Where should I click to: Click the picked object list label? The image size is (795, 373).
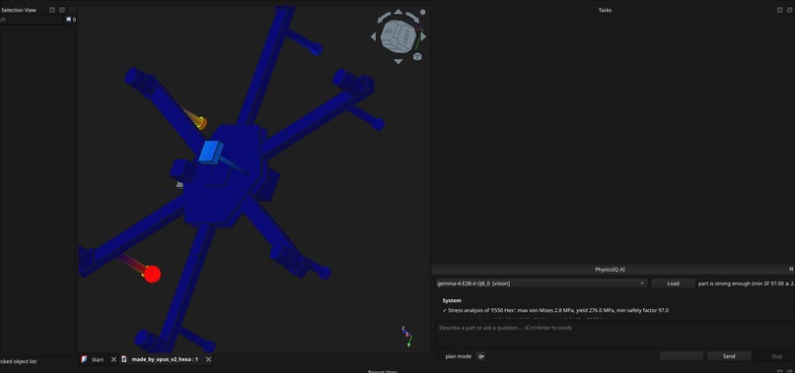[x=19, y=361]
